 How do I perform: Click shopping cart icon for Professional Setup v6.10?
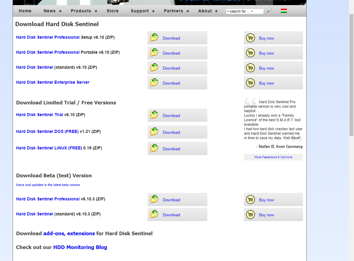click(x=250, y=38)
